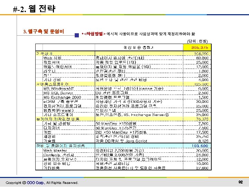Click the '60,000' value in Web server row

[202, 58]
